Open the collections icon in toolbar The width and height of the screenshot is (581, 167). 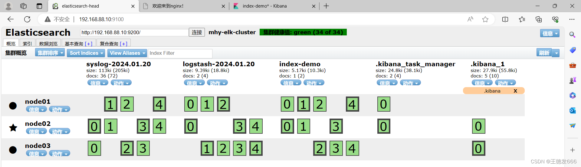pos(539,19)
